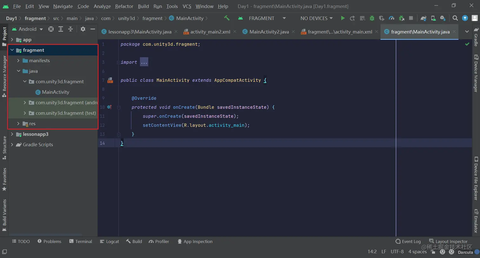Open the App Inspection tool window

pyautogui.click(x=195, y=241)
